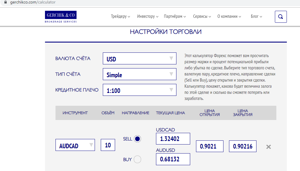Open the Сервисы menu
This screenshot has height=171, width=300.
202,17
